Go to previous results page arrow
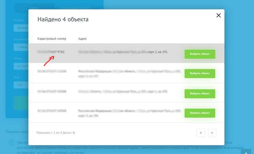The height and width of the screenshot is (154, 254). (200, 133)
